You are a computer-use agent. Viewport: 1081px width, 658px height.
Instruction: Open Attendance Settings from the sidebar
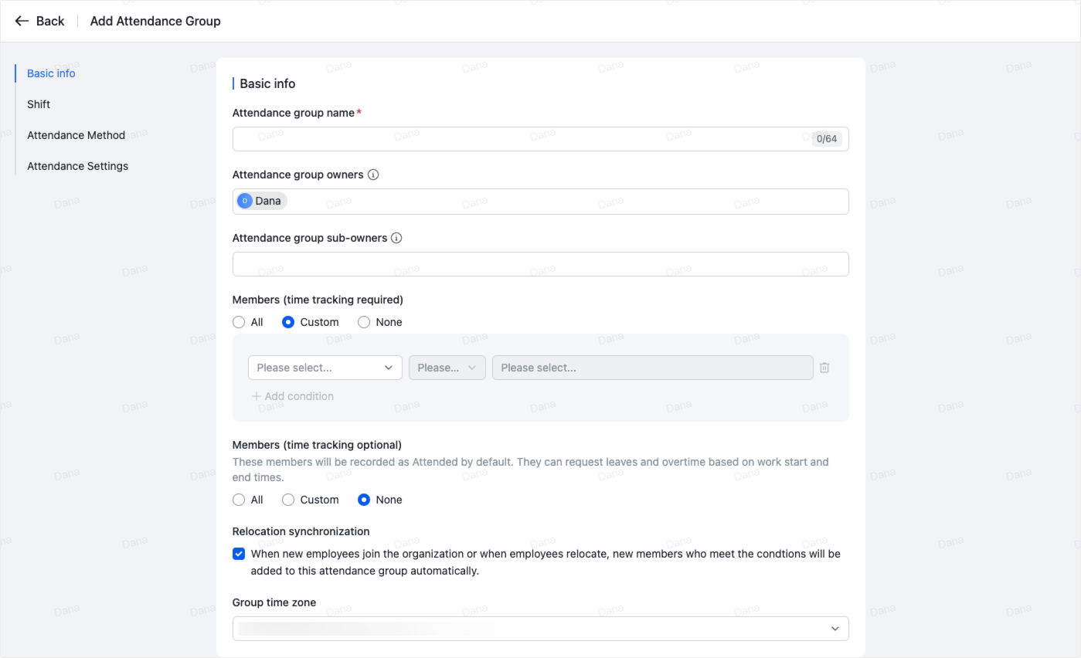(77, 166)
